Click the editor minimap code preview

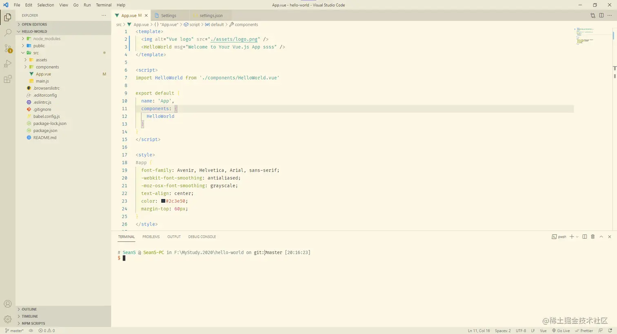coord(584,36)
